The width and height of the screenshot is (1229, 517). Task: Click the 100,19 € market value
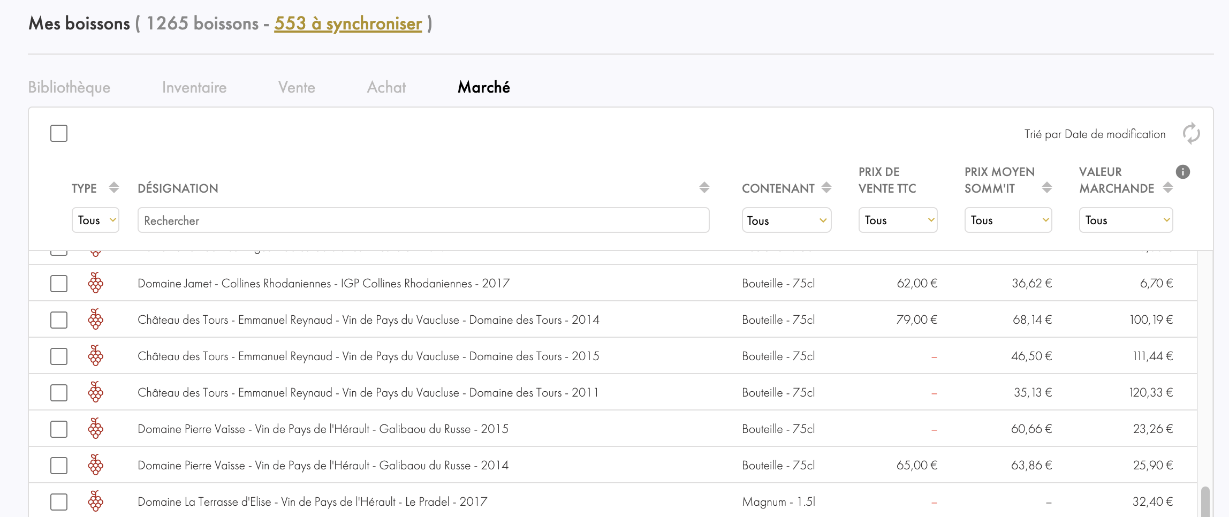coord(1151,320)
